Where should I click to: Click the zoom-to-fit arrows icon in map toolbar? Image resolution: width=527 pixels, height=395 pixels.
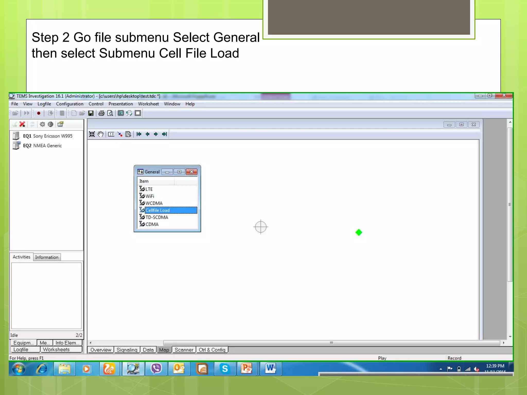coord(92,134)
